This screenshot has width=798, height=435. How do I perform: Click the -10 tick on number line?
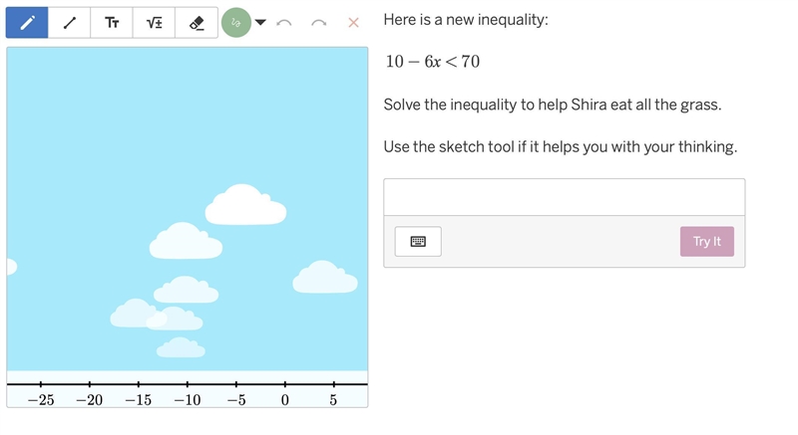click(188, 384)
